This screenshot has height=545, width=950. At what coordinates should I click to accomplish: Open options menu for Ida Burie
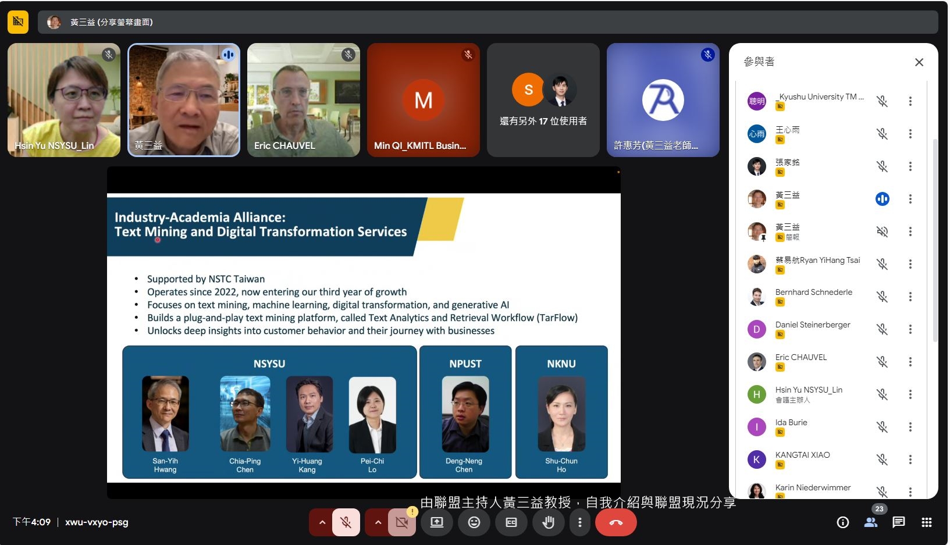click(910, 427)
